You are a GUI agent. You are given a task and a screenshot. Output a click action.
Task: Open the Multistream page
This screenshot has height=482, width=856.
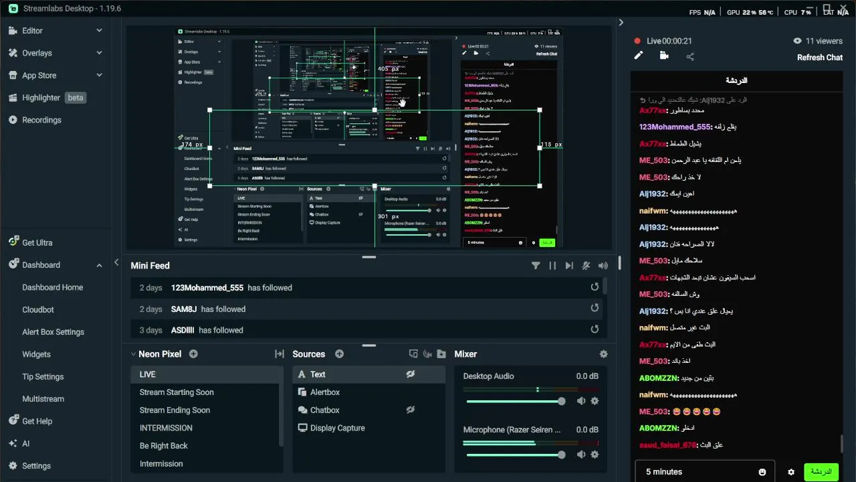(43, 399)
